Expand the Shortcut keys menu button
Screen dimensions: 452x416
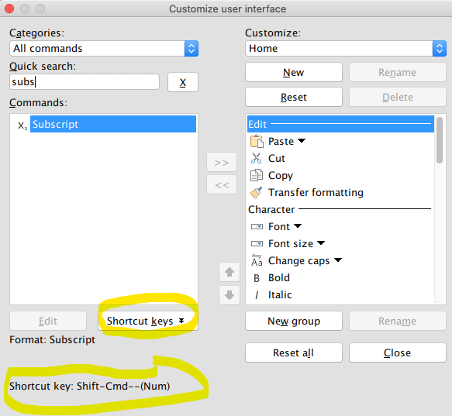click(x=148, y=321)
